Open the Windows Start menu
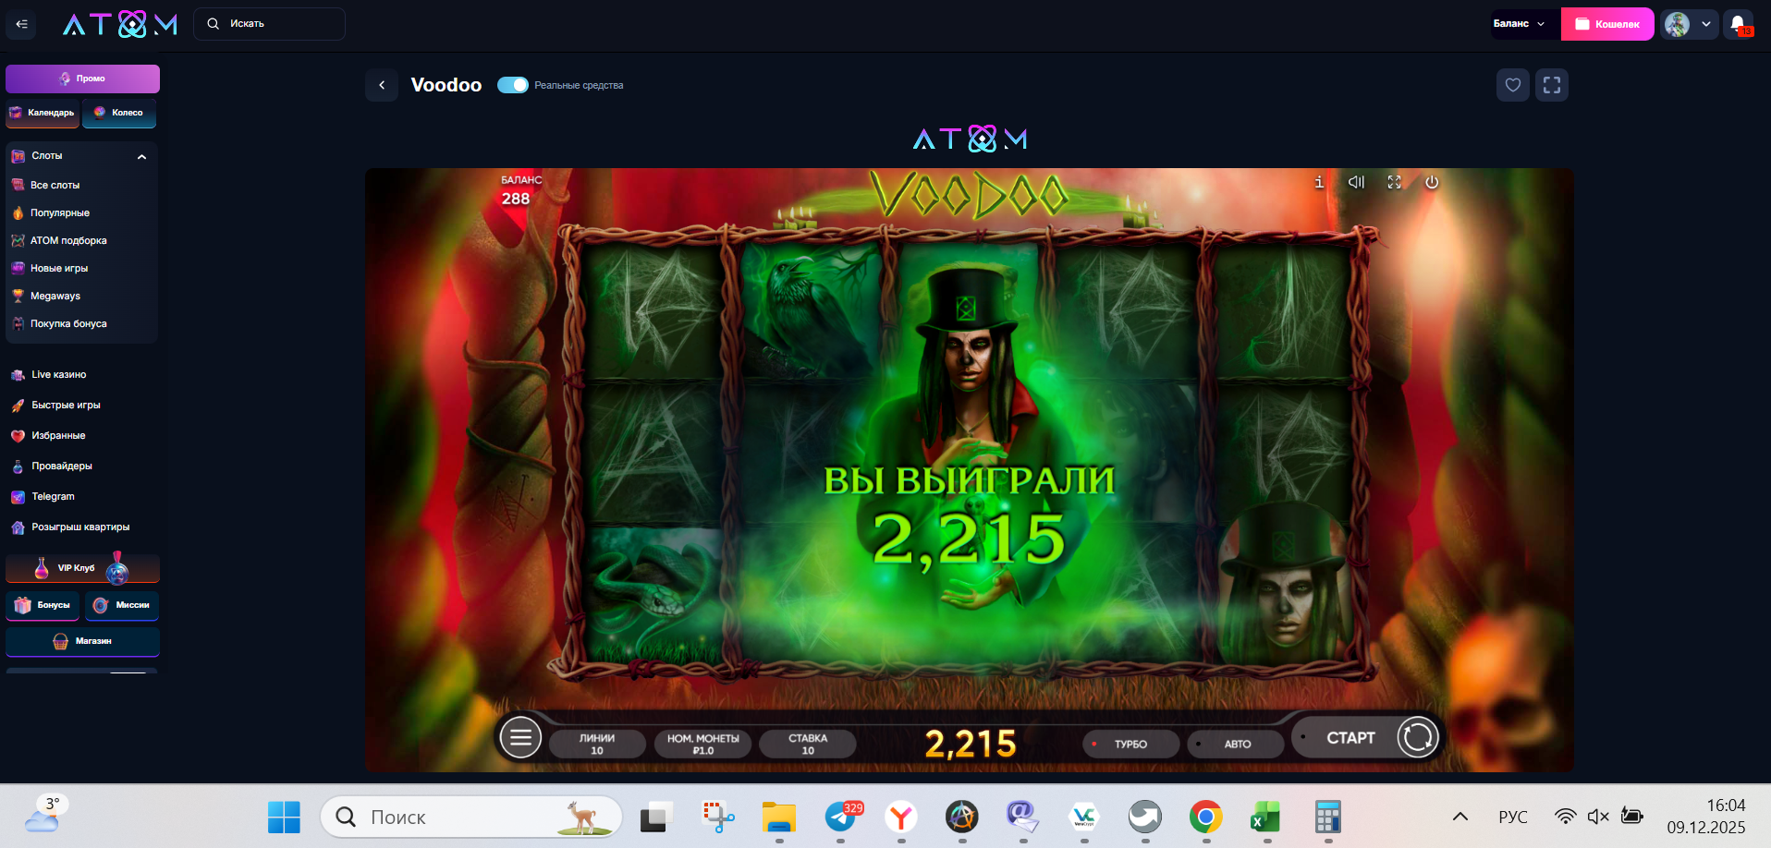Viewport: 1771px width, 848px height. point(284,817)
